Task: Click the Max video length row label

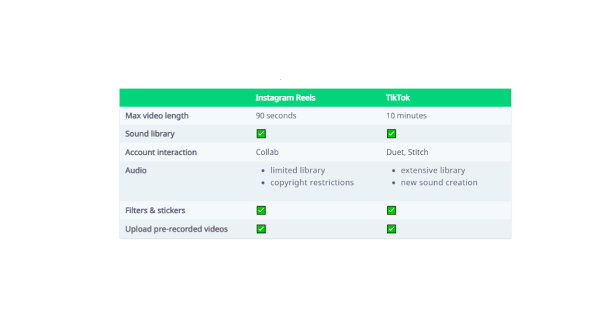Action: click(156, 116)
